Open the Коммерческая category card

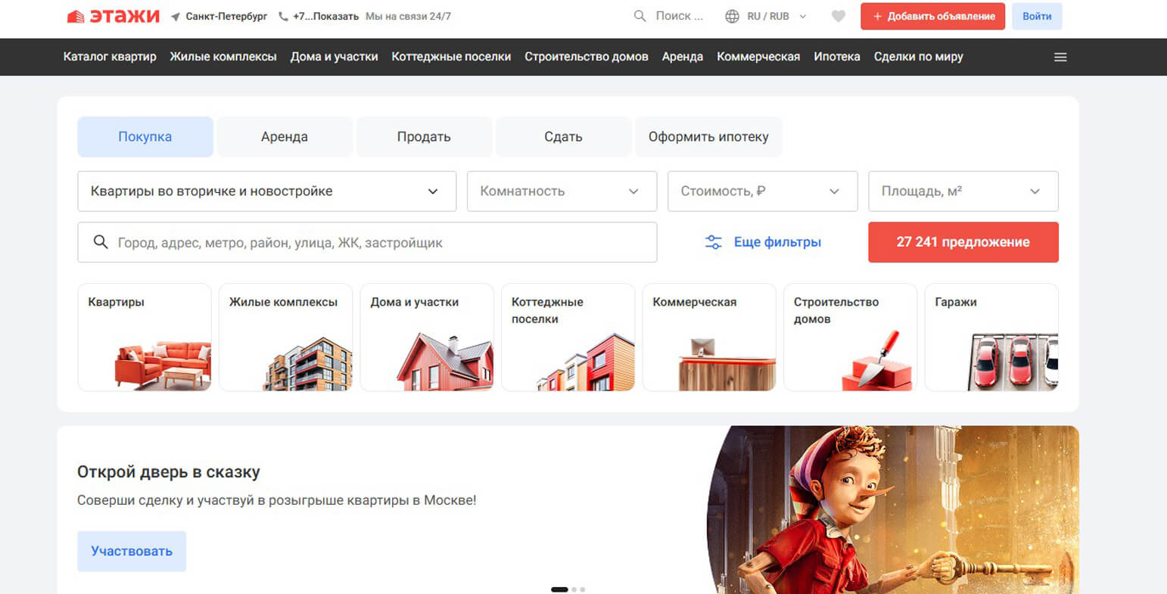(x=709, y=337)
